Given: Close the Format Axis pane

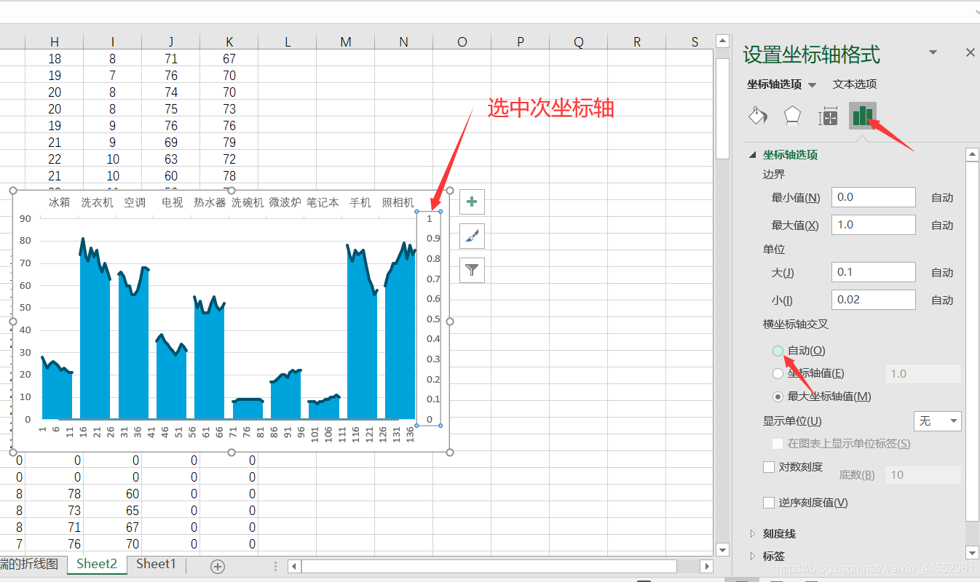Looking at the screenshot, I should click(970, 52).
